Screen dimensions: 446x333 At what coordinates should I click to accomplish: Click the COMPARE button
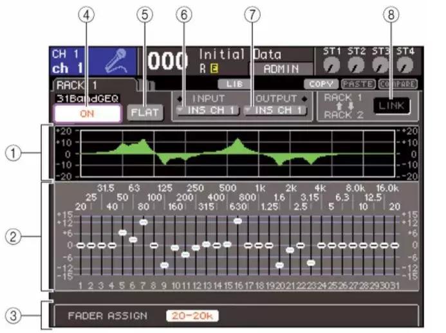[x=398, y=84]
